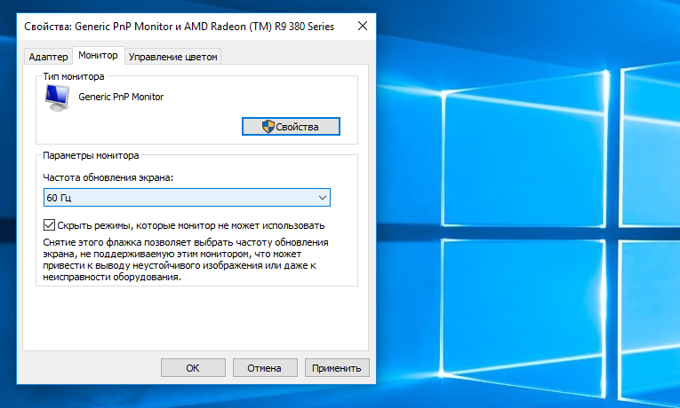Open the 60 Гц refresh rate combo box
Image resolution: width=680 pixels, height=408 pixels.
[187, 198]
